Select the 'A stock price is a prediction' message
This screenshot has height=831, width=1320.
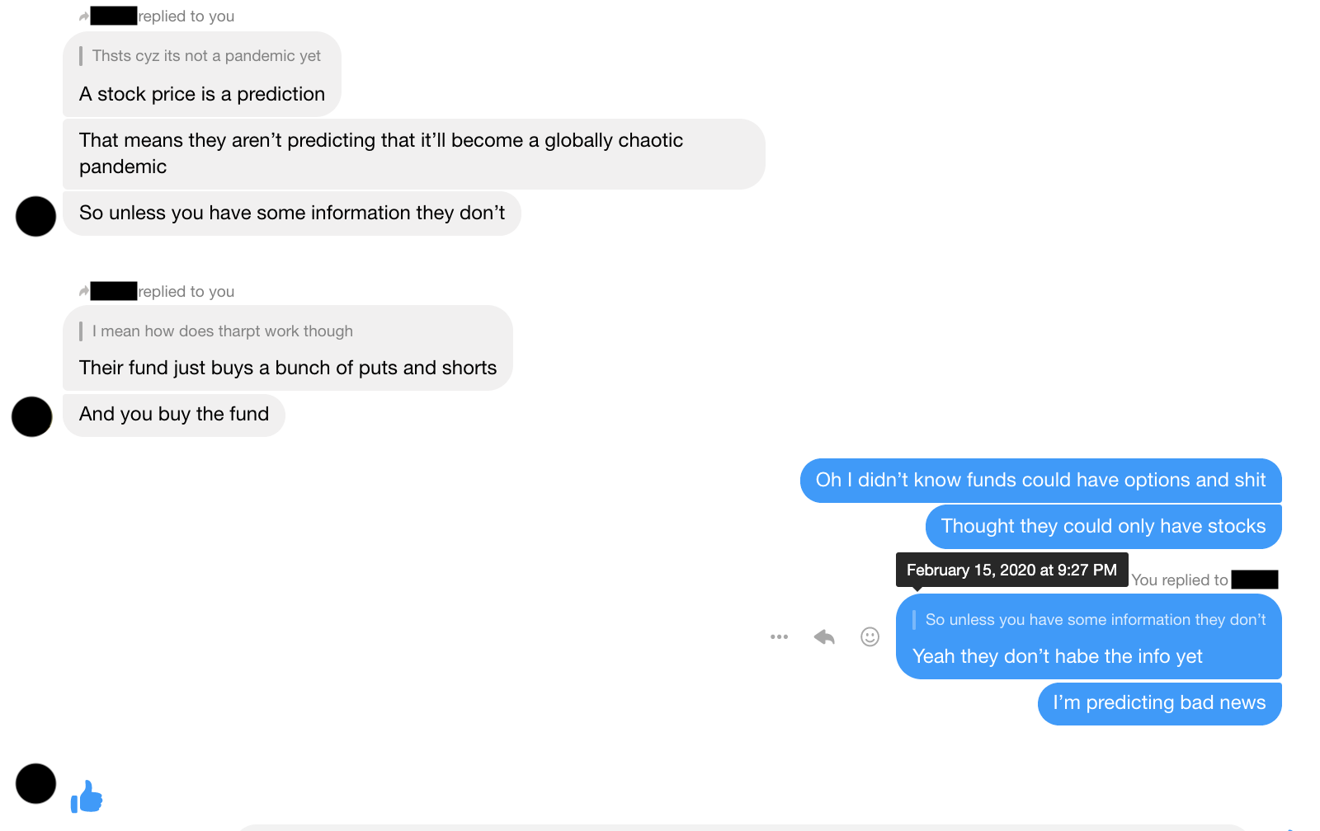[202, 94]
